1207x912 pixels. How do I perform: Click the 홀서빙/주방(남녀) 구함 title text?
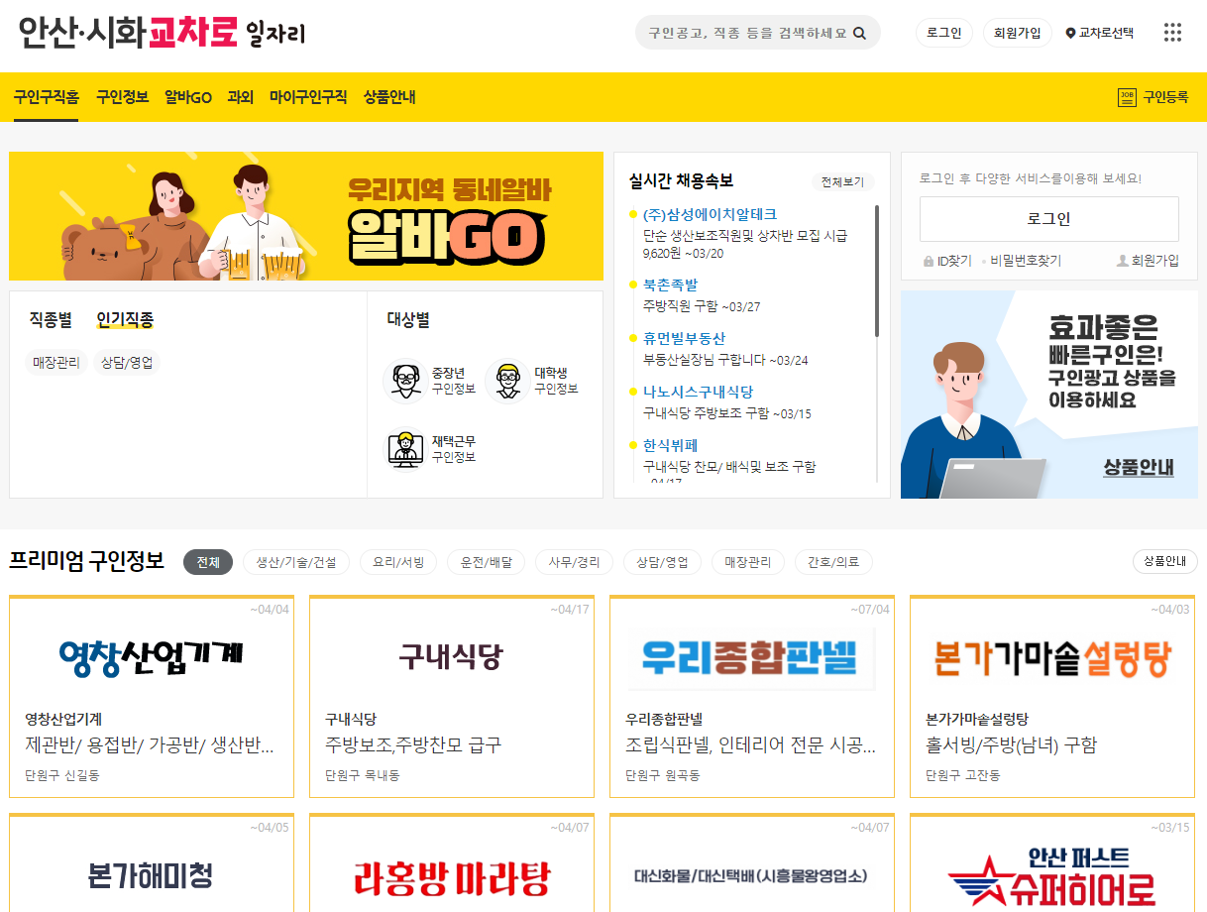1011,745
